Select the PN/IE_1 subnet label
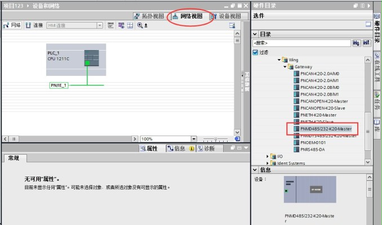This screenshot has width=382, height=225. coord(59,85)
